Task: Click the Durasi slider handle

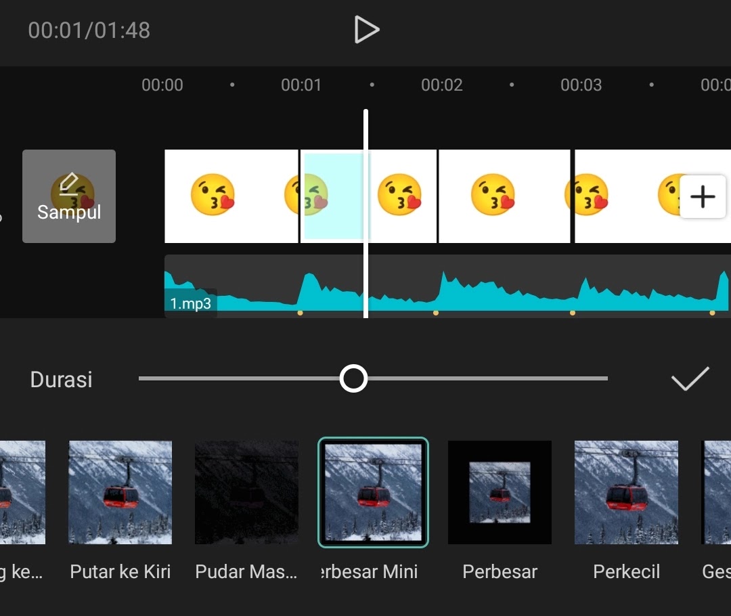Action: (x=353, y=378)
